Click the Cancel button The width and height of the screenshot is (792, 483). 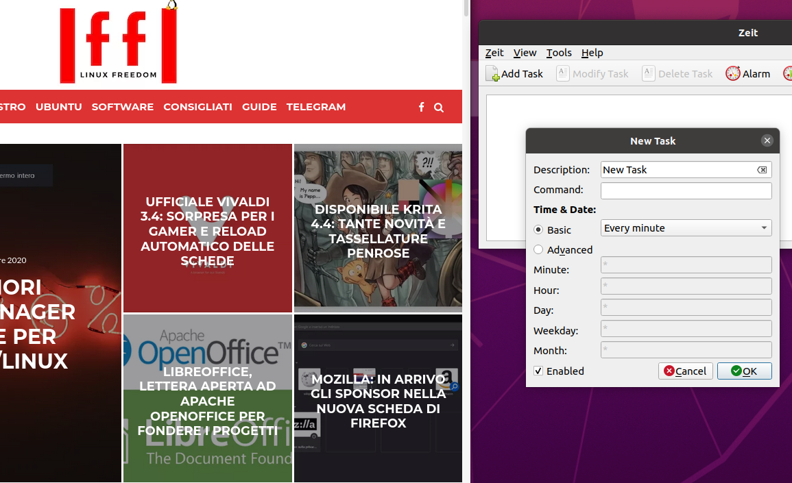686,371
